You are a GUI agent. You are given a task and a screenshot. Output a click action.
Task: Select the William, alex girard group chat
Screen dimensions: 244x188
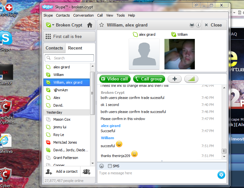(67, 82)
